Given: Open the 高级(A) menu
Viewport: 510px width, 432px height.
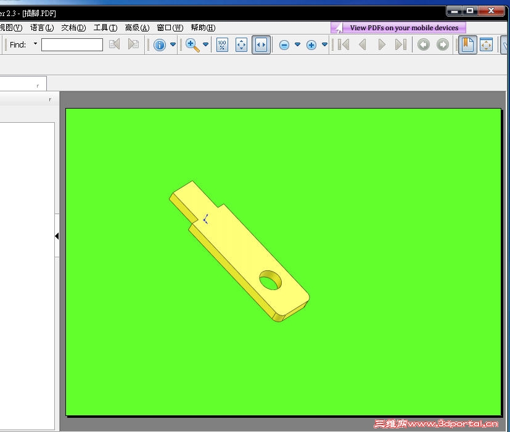Looking at the screenshot, I should (x=138, y=28).
